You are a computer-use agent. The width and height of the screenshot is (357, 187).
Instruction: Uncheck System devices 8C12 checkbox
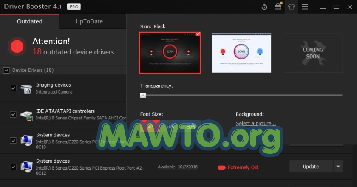coord(13,167)
